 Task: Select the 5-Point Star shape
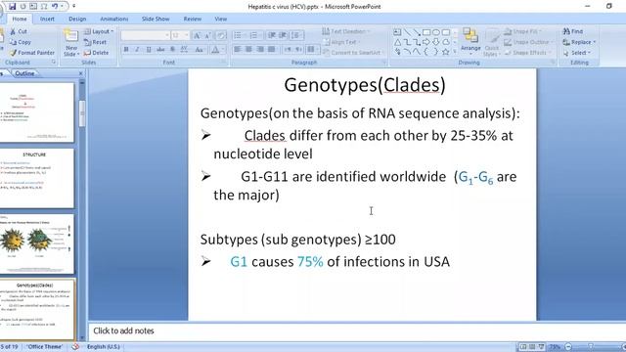pos(446,52)
